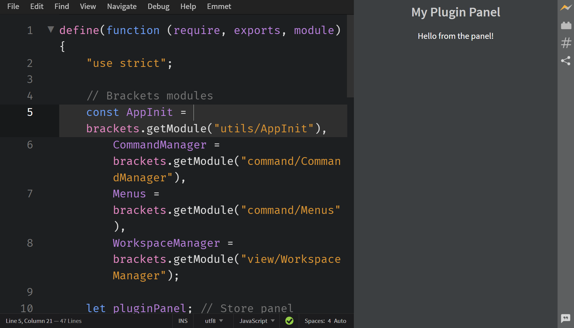Click the exports parameter on line 1
Viewport: 574px width, 328px height.
[257, 30]
